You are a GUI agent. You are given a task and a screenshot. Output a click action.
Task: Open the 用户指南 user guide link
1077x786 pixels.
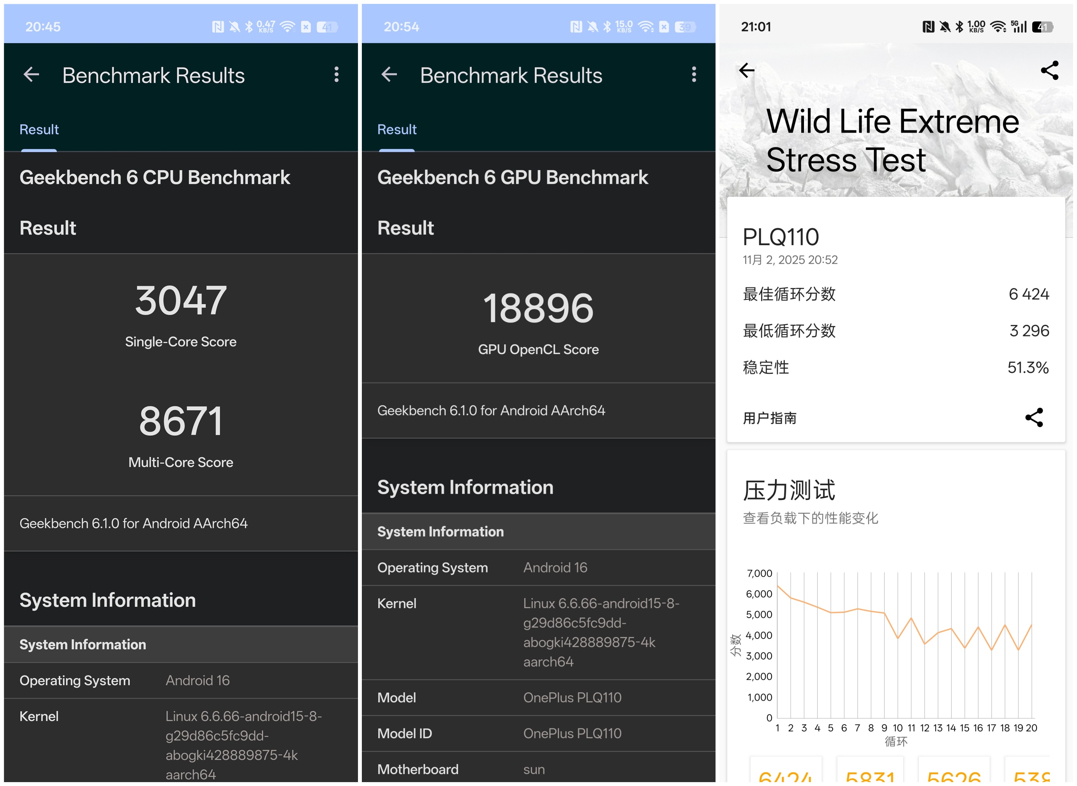[x=770, y=418]
